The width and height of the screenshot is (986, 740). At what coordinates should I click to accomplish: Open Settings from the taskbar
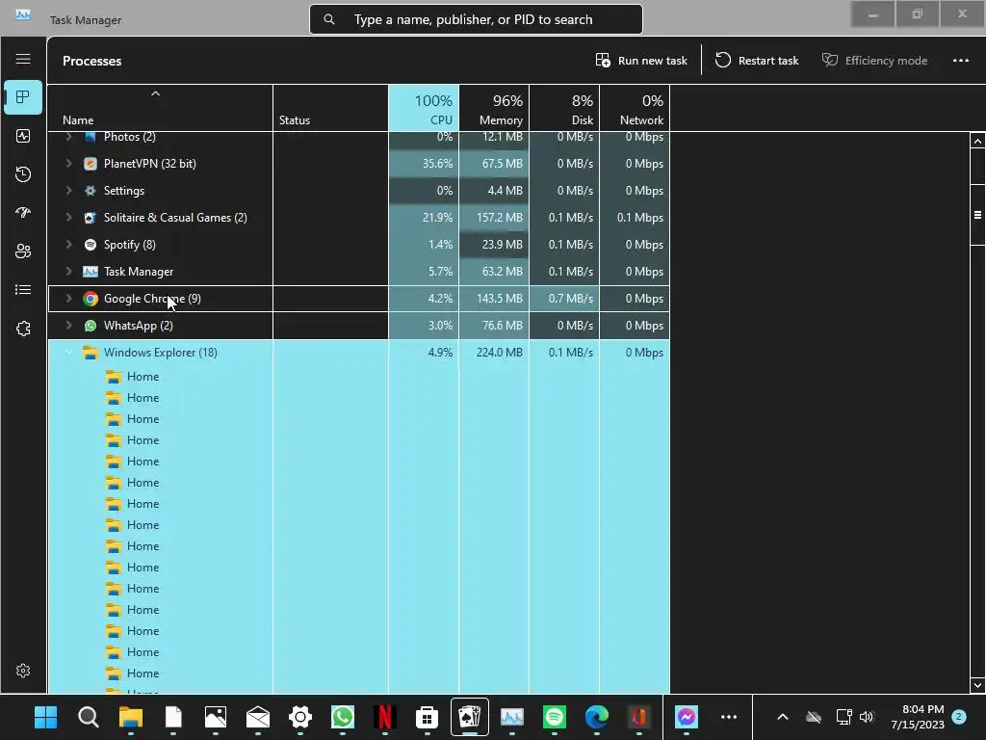[300, 717]
